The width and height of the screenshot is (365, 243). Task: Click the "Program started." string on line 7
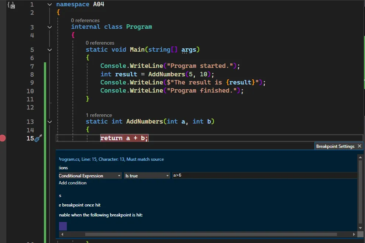tap(200, 66)
